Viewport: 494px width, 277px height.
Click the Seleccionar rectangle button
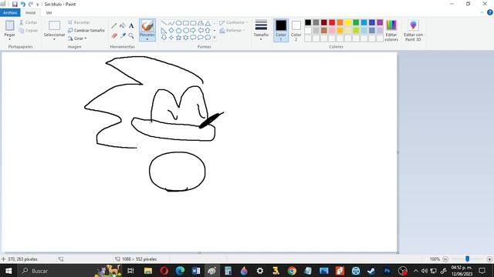pyautogui.click(x=54, y=25)
